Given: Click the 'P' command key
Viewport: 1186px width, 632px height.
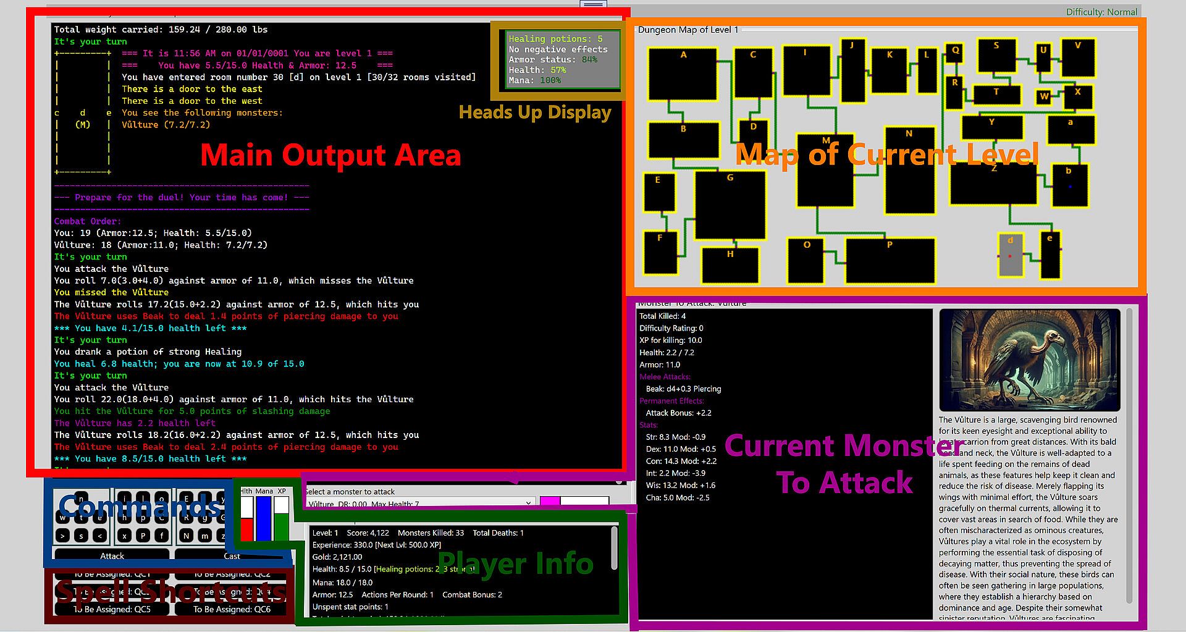Looking at the screenshot, I should point(143,536).
